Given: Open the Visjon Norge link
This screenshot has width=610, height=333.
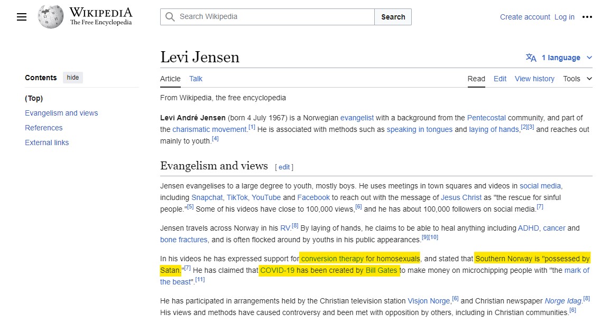Looking at the screenshot, I should coord(429,301).
